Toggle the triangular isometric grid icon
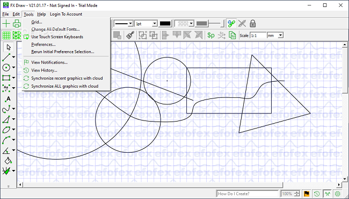Screen dimensions: 349x199 (x=17, y=35)
